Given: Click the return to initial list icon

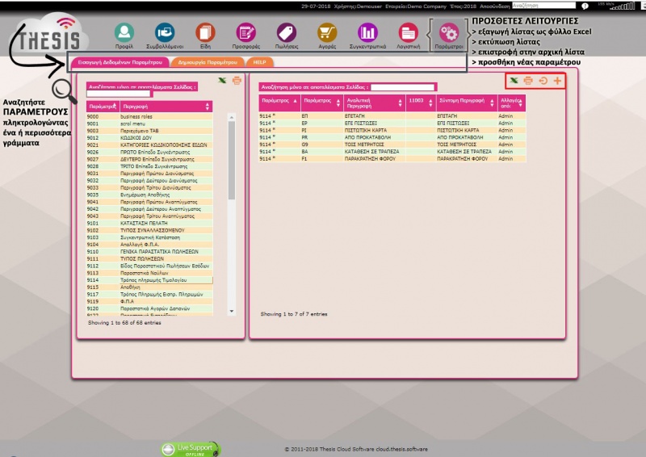Looking at the screenshot, I should coord(543,81).
